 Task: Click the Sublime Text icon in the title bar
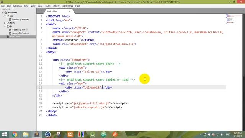tap(2, 2)
